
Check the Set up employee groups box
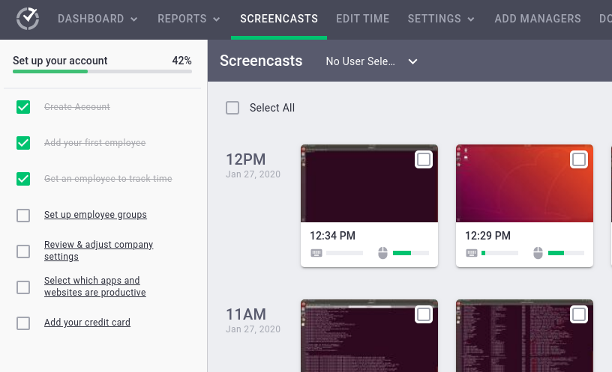[23, 216]
